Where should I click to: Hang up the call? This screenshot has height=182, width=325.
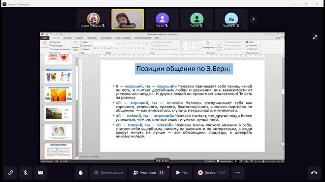pyautogui.click(x=314, y=172)
